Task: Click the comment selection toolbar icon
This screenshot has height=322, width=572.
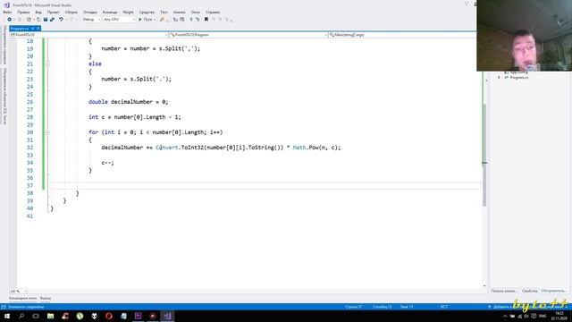Action: click(191, 20)
